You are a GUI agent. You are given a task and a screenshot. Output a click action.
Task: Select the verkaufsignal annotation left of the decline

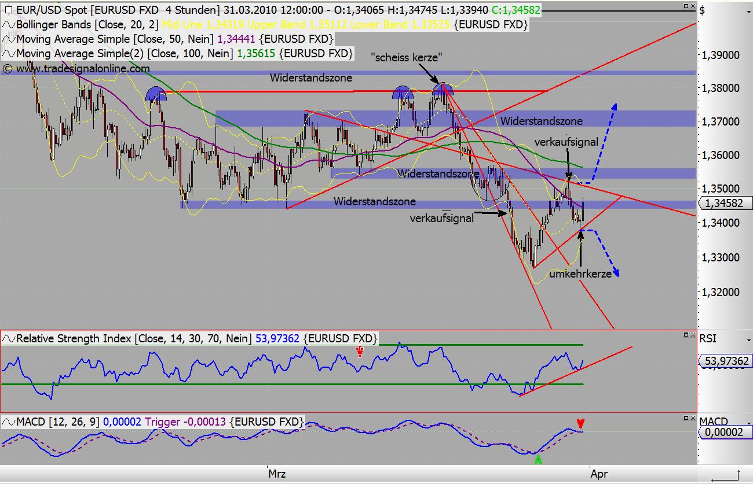tap(442, 219)
